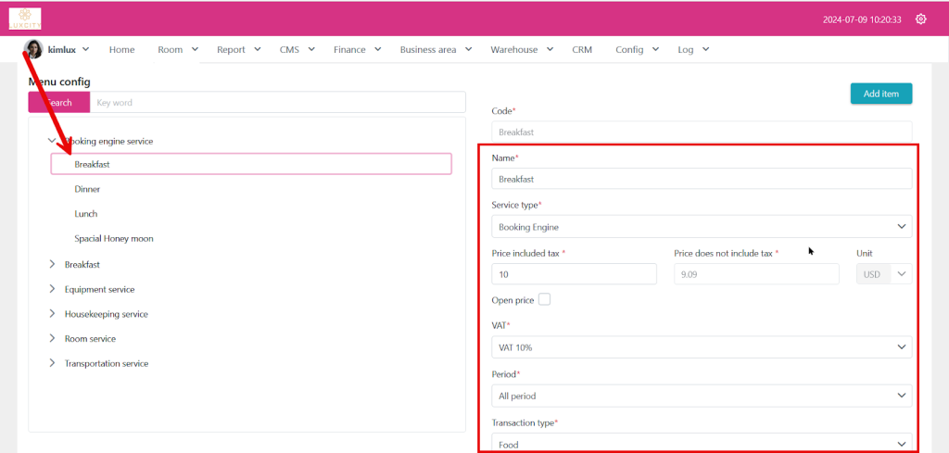Collapse the Booking engine service node

52,141
